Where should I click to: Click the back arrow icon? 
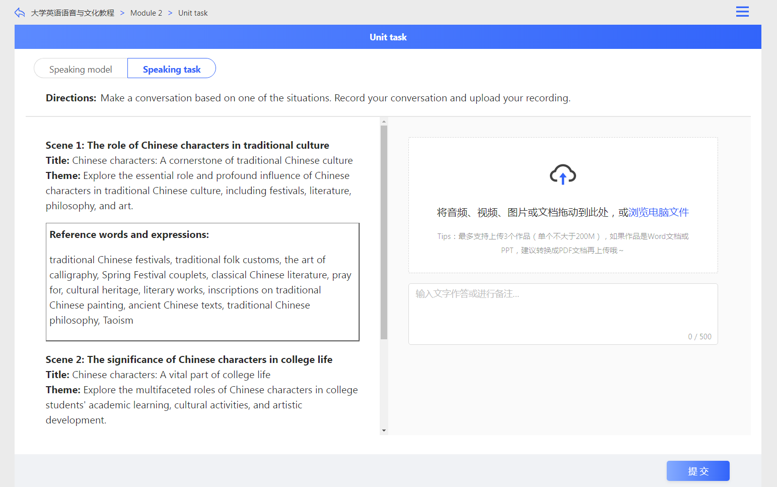pyautogui.click(x=20, y=13)
